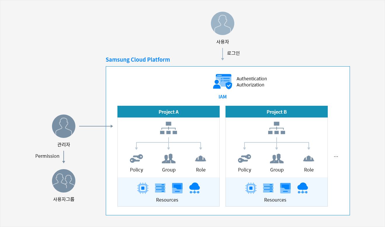This screenshot has width=385, height=227.
Task: Click the Group label in Project B
Action: (x=277, y=170)
